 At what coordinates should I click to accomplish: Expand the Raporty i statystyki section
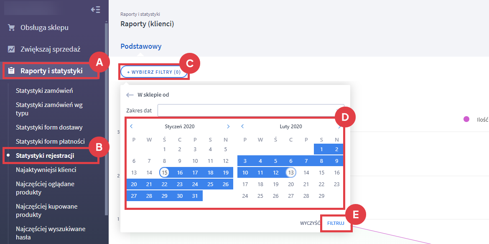pyautogui.click(x=51, y=71)
